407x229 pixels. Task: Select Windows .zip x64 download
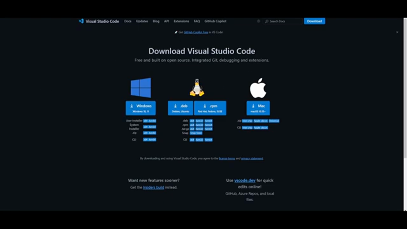click(x=145, y=133)
